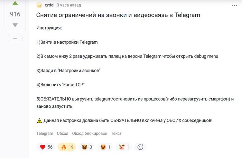Filter by the "Текст" tag
Viewport: 242px width, 158px height.
tap(116, 133)
